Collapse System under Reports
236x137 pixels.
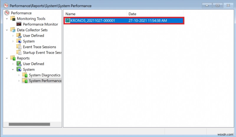(13, 69)
